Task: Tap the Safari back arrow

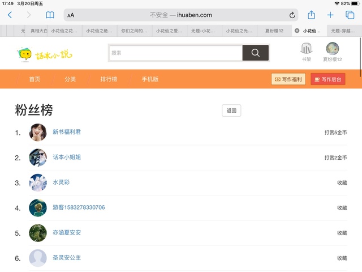Action: pyautogui.click(x=10, y=15)
